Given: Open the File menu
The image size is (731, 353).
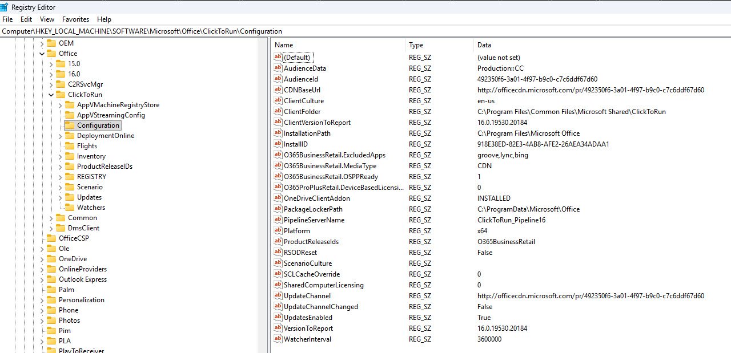Looking at the screenshot, I should point(7,19).
